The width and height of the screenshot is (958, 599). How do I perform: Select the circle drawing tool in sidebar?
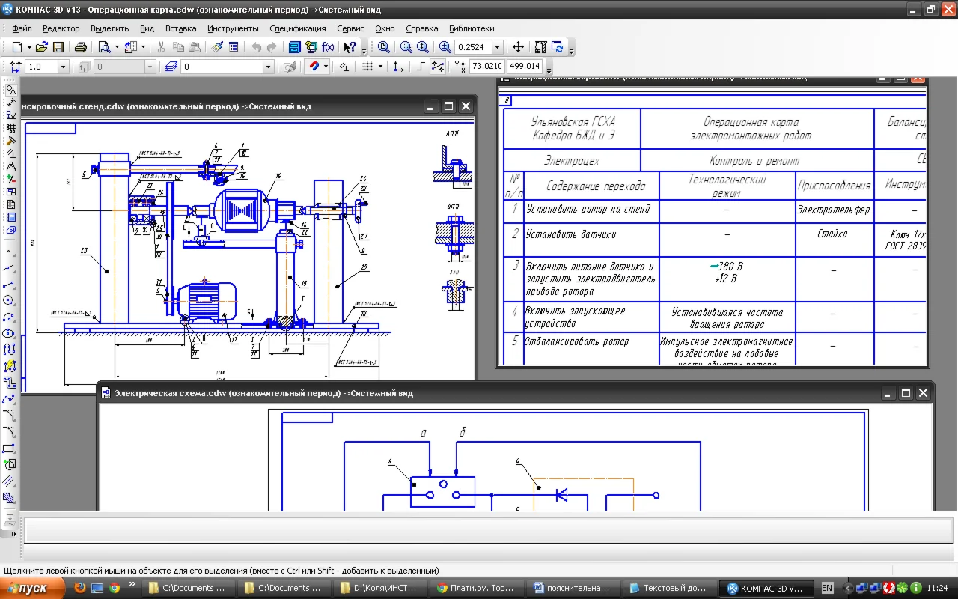pyautogui.click(x=10, y=300)
